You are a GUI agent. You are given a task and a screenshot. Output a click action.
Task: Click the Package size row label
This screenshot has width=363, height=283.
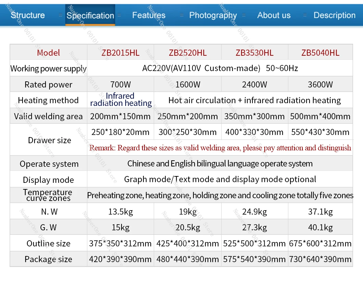48,259
